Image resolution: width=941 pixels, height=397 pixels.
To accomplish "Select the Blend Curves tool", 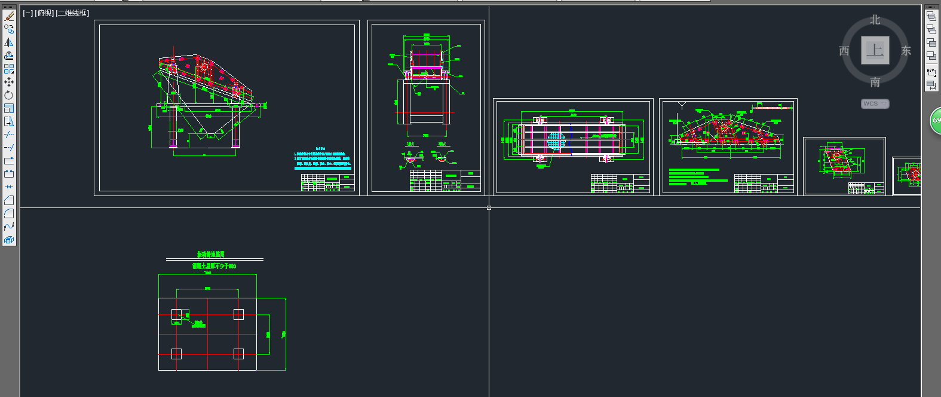I will click(x=9, y=227).
